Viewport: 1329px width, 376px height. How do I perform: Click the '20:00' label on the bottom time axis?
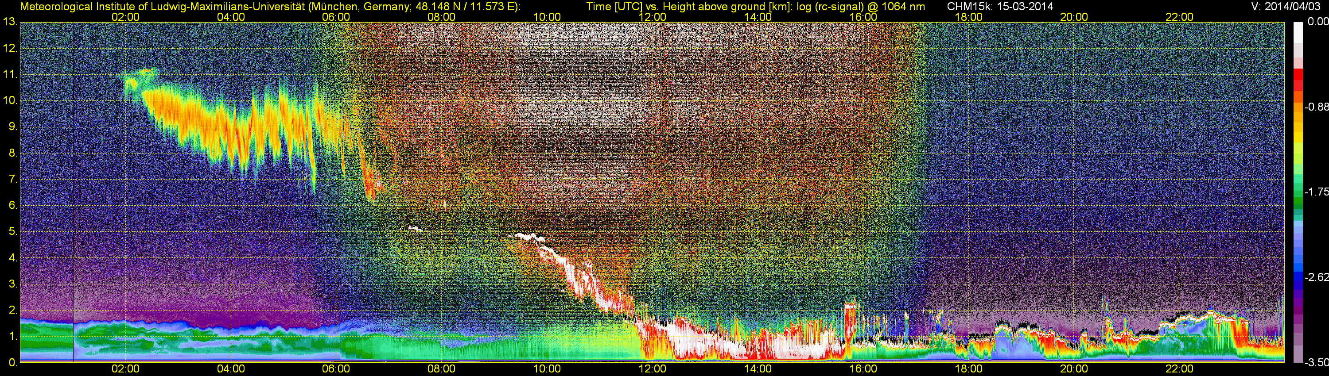click(1074, 369)
